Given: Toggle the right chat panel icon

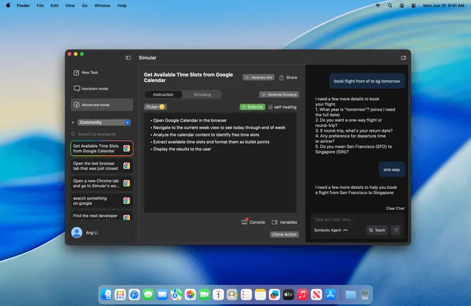Looking at the screenshot, I should pos(403,58).
